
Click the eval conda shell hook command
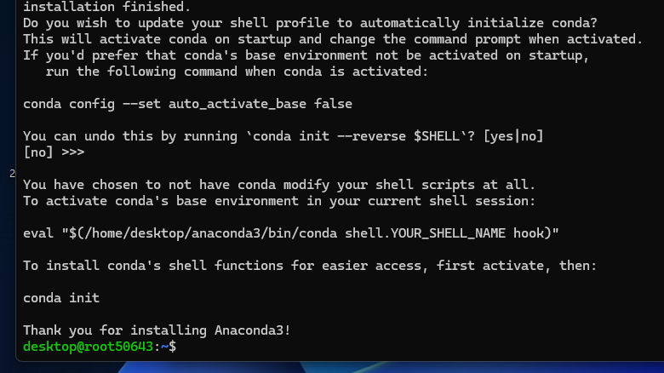pos(291,233)
